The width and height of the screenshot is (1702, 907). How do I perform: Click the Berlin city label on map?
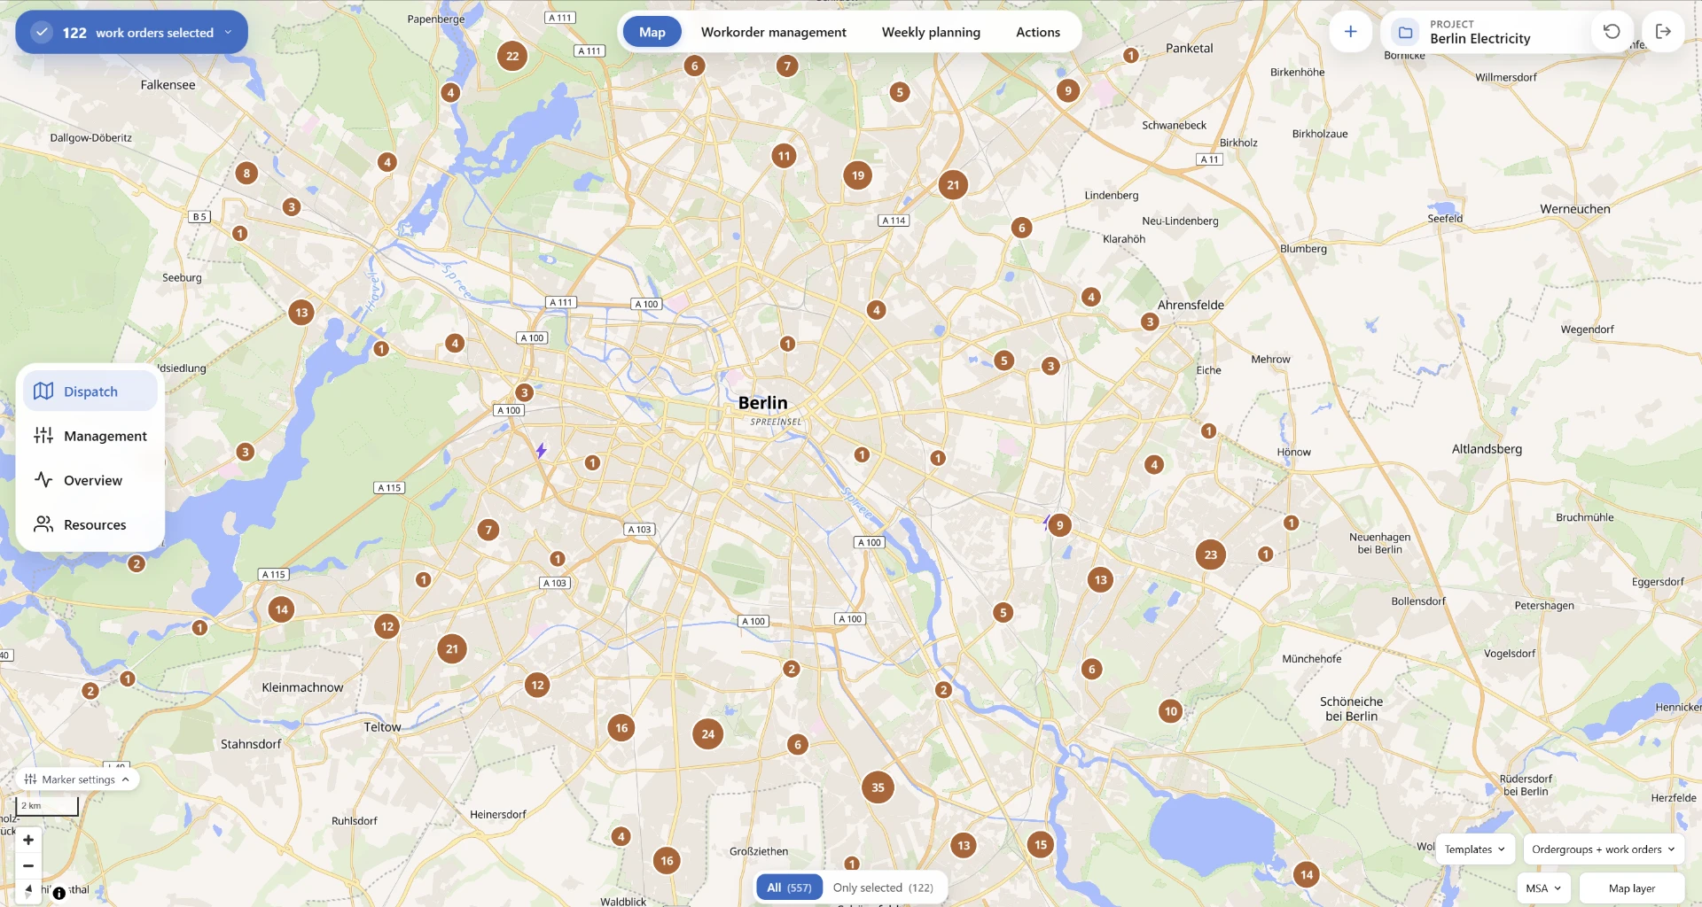pos(762,403)
